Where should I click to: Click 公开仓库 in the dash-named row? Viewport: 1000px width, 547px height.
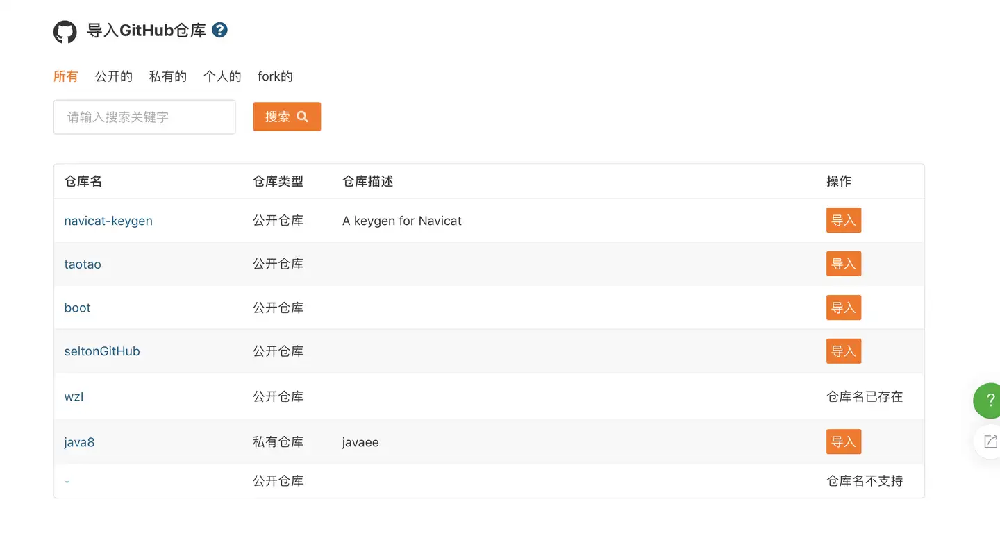[278, 481]
